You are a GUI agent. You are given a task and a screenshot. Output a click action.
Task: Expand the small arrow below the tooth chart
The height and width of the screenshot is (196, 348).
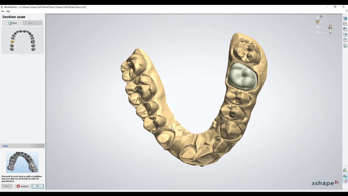tap(23, 54)
